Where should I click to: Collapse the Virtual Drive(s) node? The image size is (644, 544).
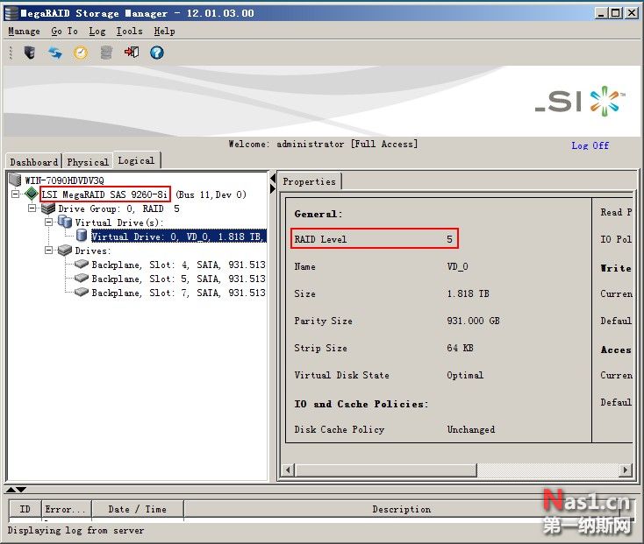tap(48, 223)
